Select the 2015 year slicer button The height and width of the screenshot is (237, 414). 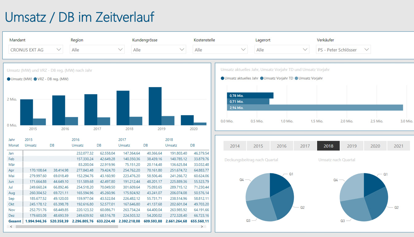click(x=258, y=146)
